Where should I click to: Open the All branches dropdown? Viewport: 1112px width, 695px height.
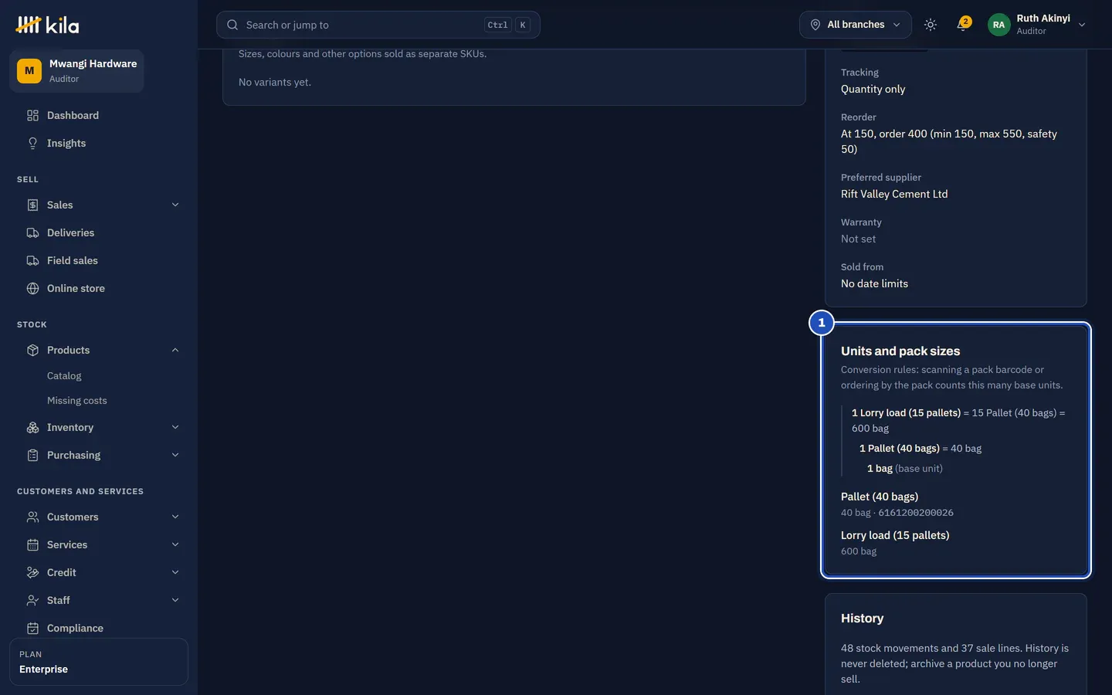tap(856, 25)
